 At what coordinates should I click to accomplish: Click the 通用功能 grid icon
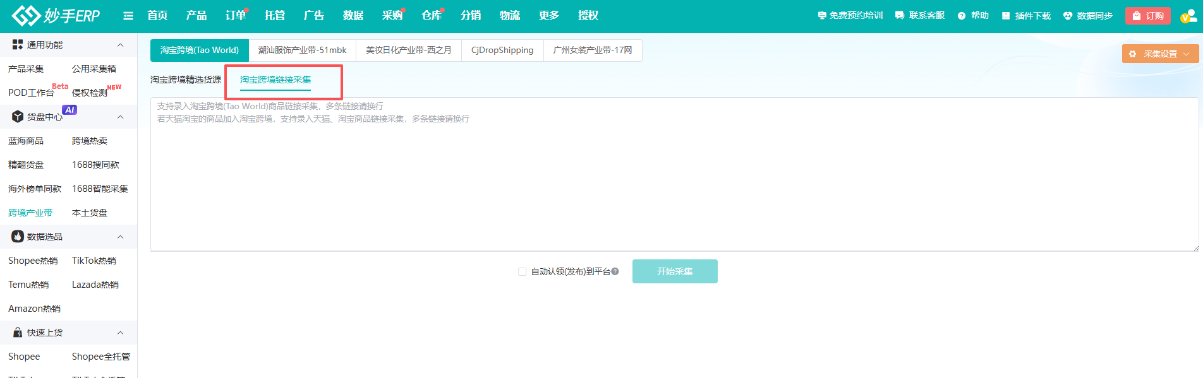click(x=18, y=45)
